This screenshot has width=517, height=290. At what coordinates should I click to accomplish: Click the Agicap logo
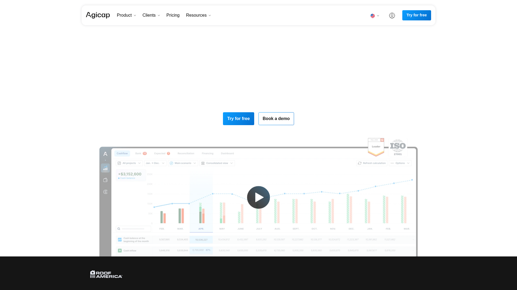click(x=98, y=15)
